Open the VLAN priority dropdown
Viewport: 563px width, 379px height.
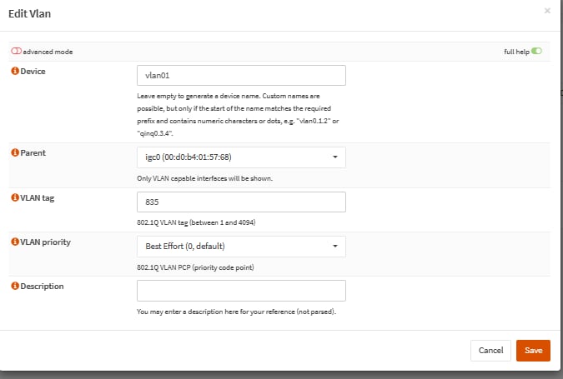click(241, 247)
